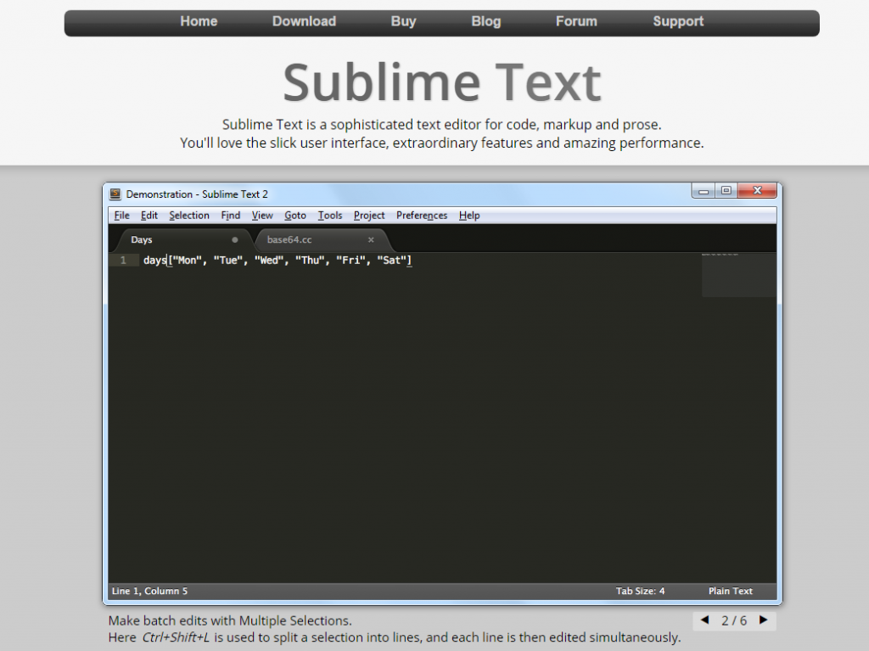
Task: Click the minimap in the editor
Action: pyautogui.click(x=738, y=275)
